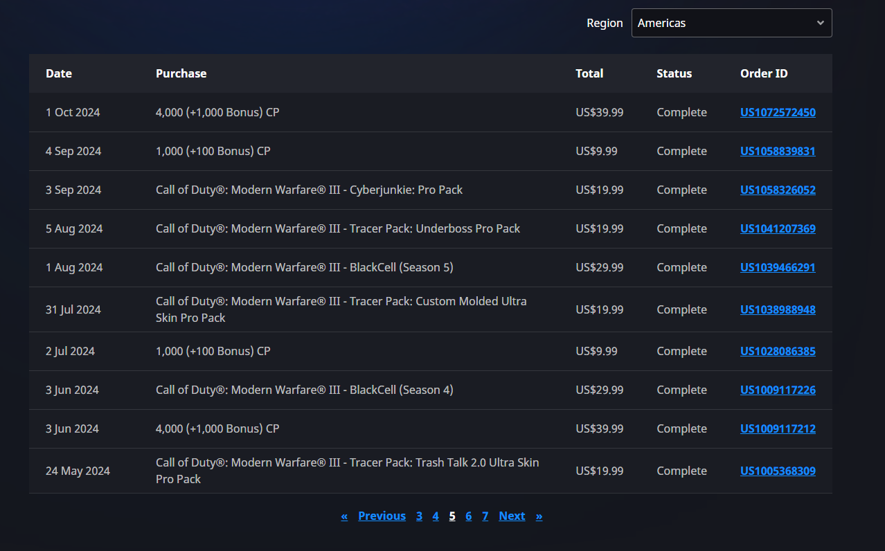Go to page 7
The width and height of the screenshot is (885, 551).
click(485, 516)
